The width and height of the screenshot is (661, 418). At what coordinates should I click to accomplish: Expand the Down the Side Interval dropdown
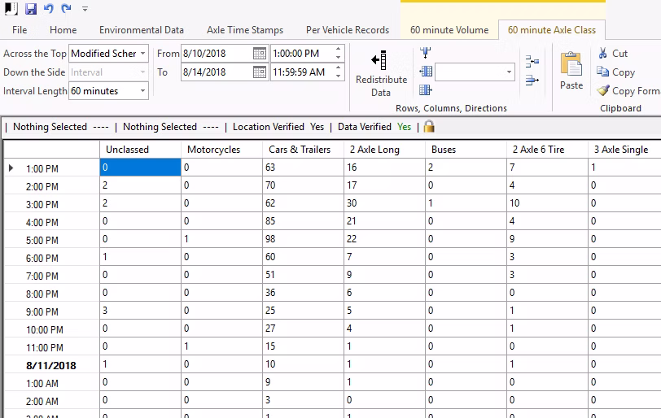pyautogui.click(x=143, y=72)
